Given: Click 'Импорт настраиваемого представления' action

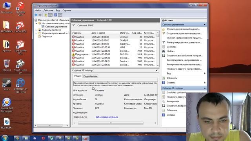Looking at the screenshot, I should pos(184,38).
